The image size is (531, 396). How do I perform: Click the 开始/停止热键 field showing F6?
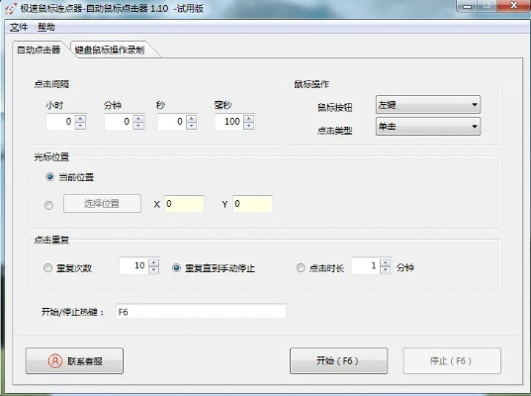coord(201,311)
